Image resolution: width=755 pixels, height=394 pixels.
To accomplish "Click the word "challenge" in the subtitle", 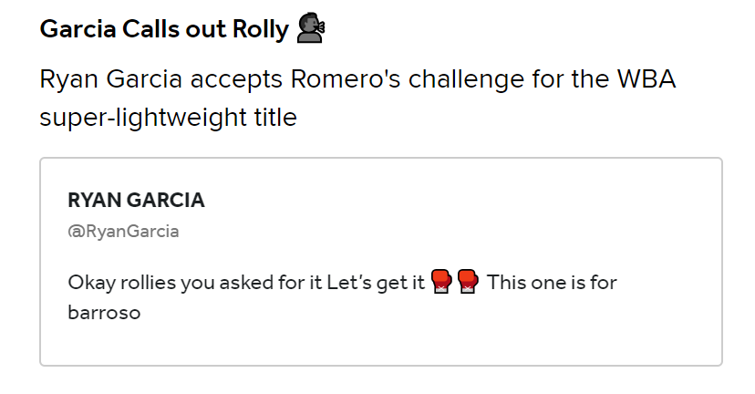I will tap(466, 79).
